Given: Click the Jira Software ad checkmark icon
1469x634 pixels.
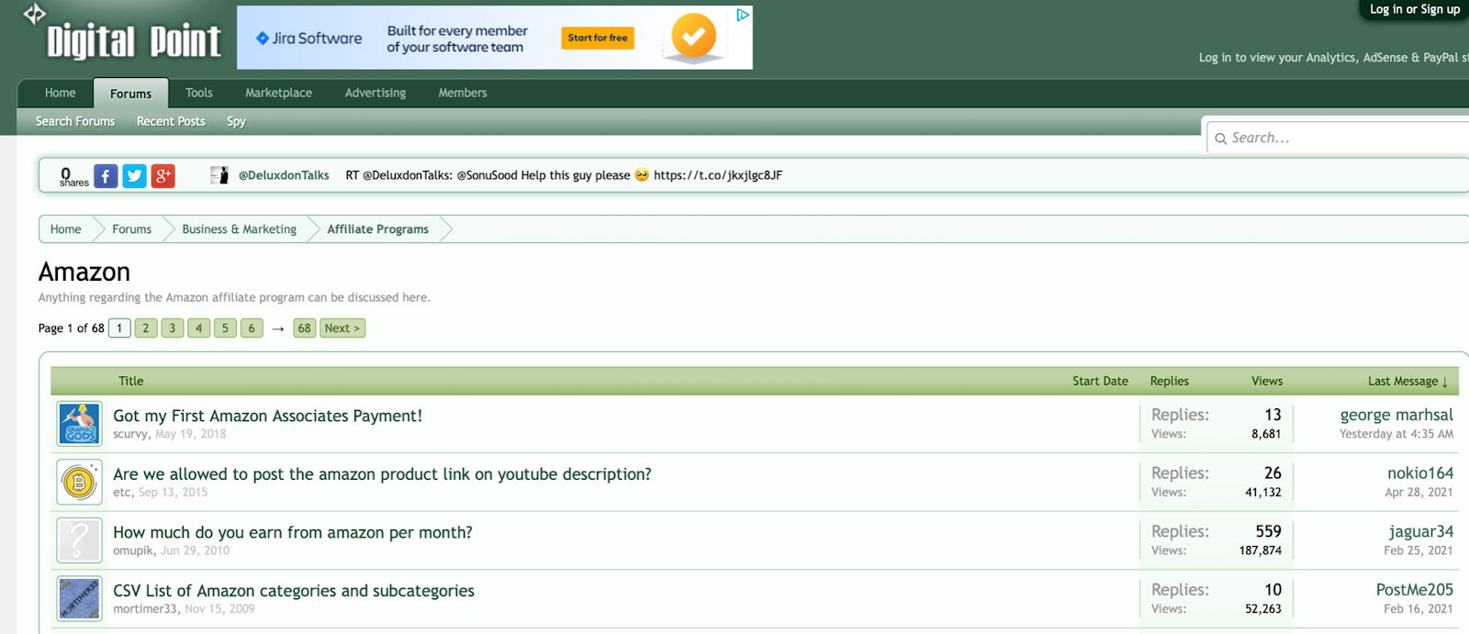Looking at the screenshot, I should (694, 38).
